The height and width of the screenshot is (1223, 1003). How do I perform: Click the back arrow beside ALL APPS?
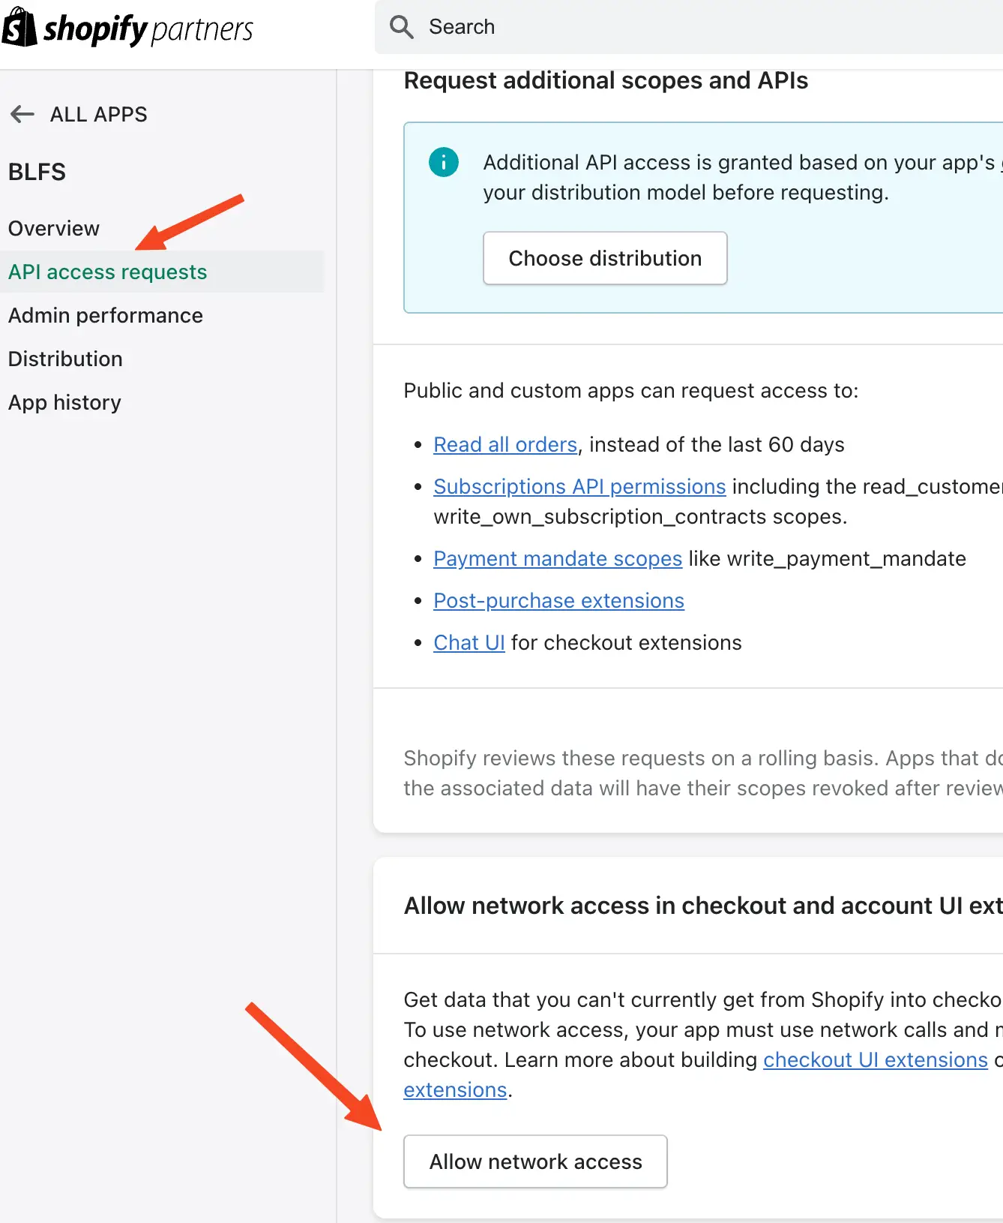(22, 114)
